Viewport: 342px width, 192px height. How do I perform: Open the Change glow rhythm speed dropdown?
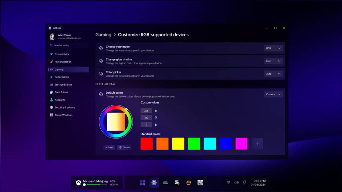(273, 61)
